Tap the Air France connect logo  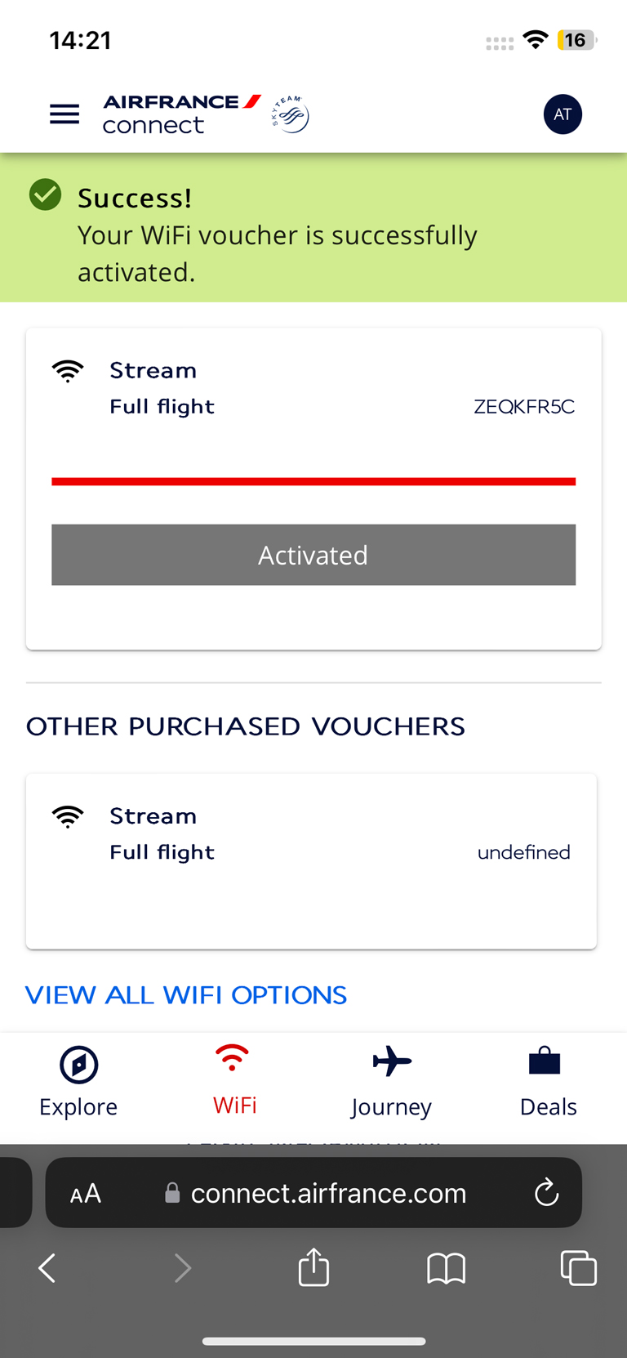[x=181, y=114]
